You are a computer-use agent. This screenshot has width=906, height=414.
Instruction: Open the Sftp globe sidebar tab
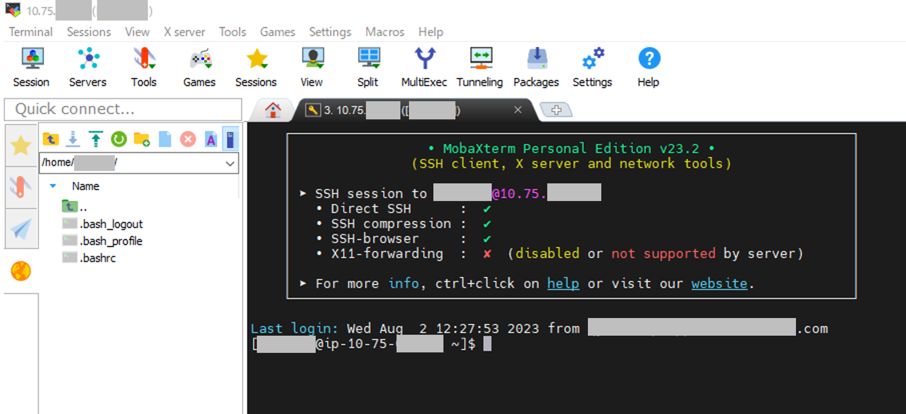coord(21,271)
